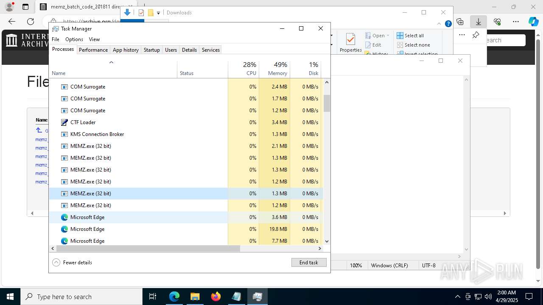Switch to the Performance tab
543x305 pixels.
[x=93, y=50]
